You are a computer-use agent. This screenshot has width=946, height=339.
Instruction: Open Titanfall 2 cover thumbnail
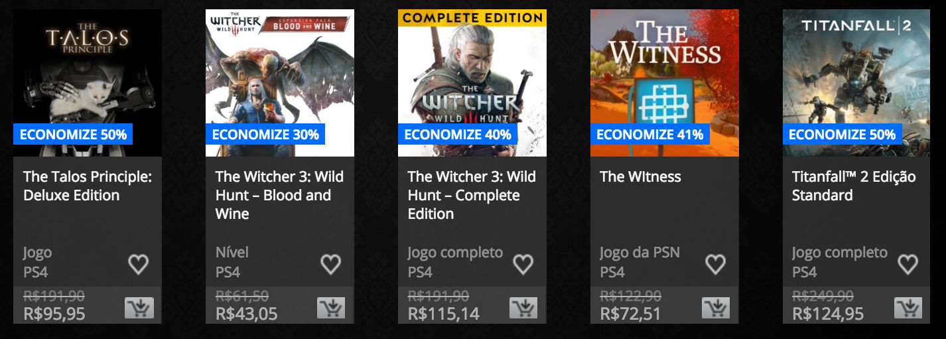point(857,83)
